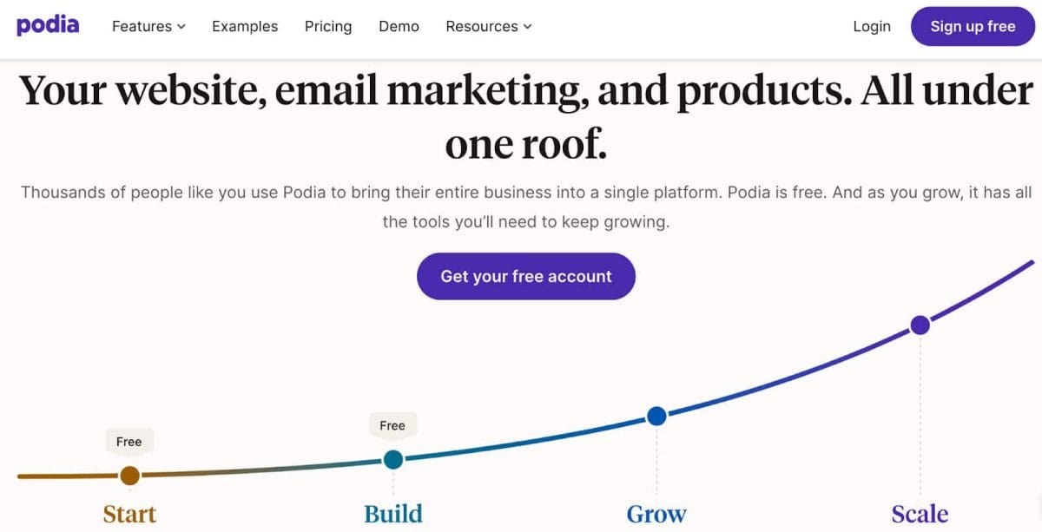
Task: Click the Free badge above Start
Action: tap(129, 442)
